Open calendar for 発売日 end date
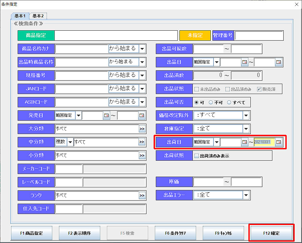Viewport: 302px width, 243px height. coord(142,115)
